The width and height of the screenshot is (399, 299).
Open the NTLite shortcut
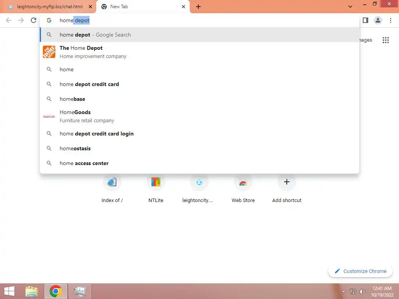[x=156, y=189]
